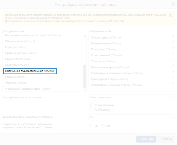Click the Сохранить button
The height and width of the screenshot is (145, 177).
tap(146, 139)
